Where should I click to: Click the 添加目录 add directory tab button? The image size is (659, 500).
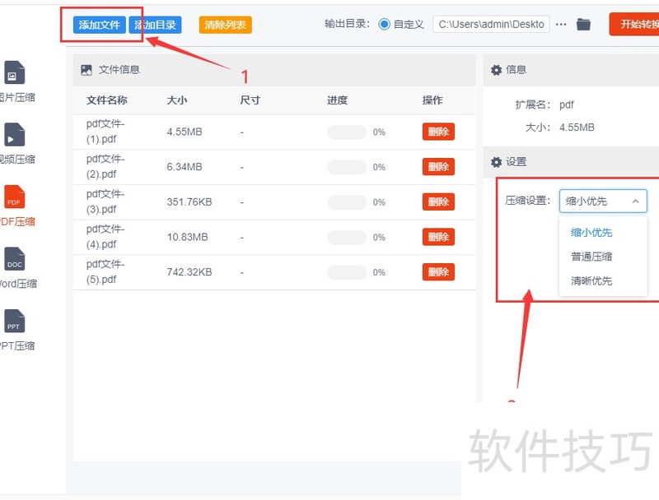tap(156, 24)
